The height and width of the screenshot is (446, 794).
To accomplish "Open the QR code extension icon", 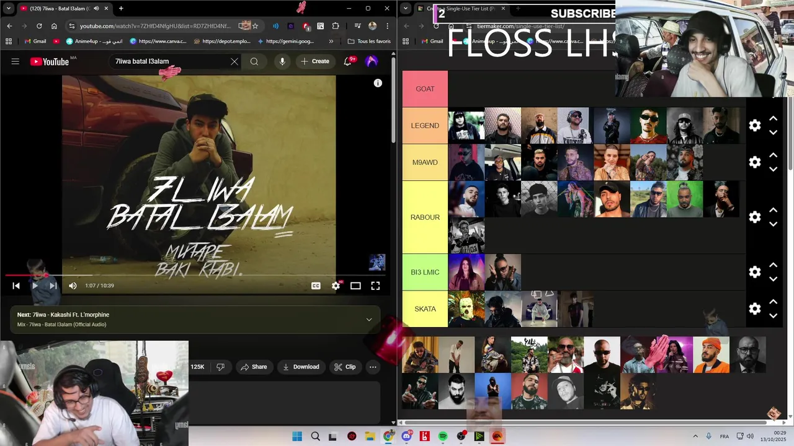I will point(321,26).
